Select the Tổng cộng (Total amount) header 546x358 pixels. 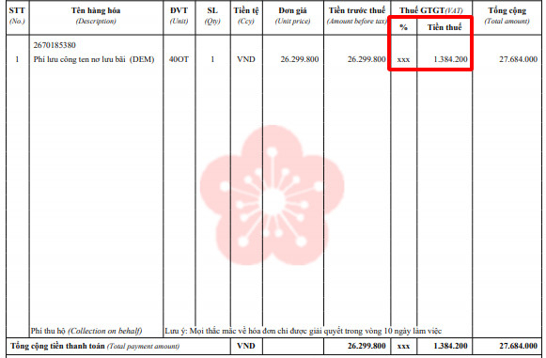[507, 16]
